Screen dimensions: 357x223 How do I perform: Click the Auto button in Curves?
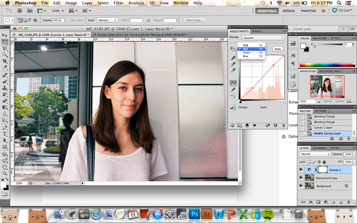click(278, 49)
